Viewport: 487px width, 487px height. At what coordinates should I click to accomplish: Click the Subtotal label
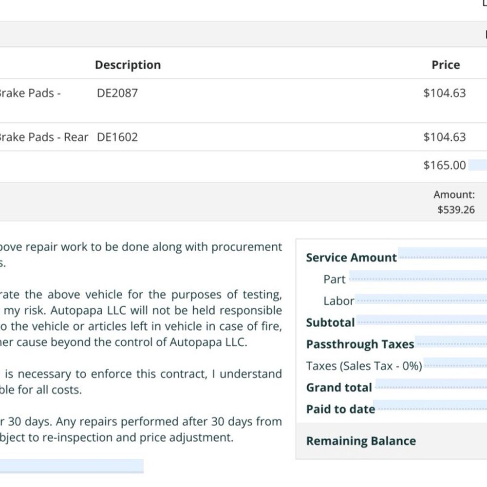click(330, 323)
